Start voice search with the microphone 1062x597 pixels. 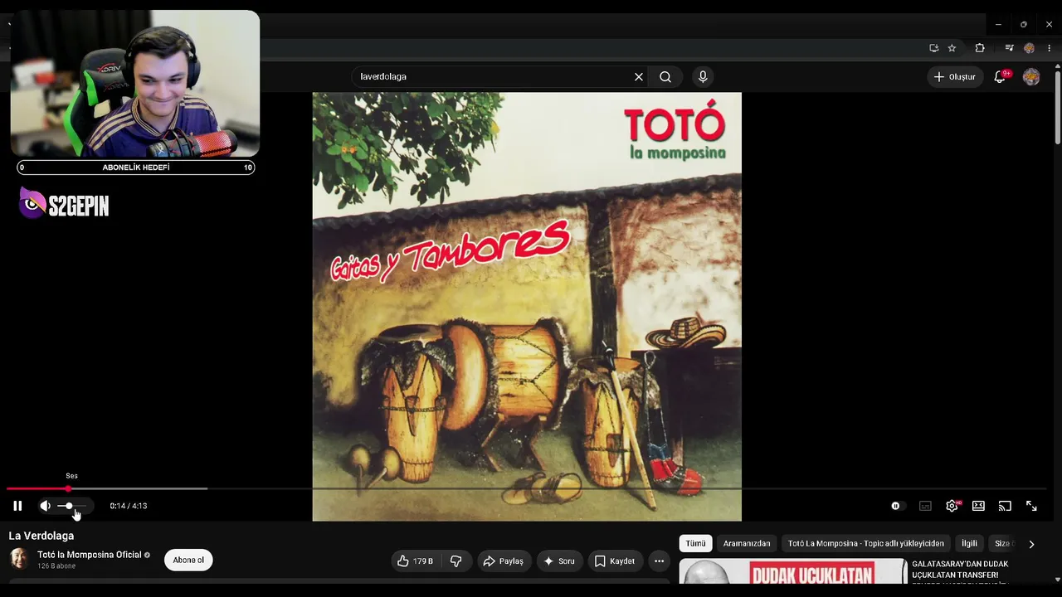[x=703, y=76]
